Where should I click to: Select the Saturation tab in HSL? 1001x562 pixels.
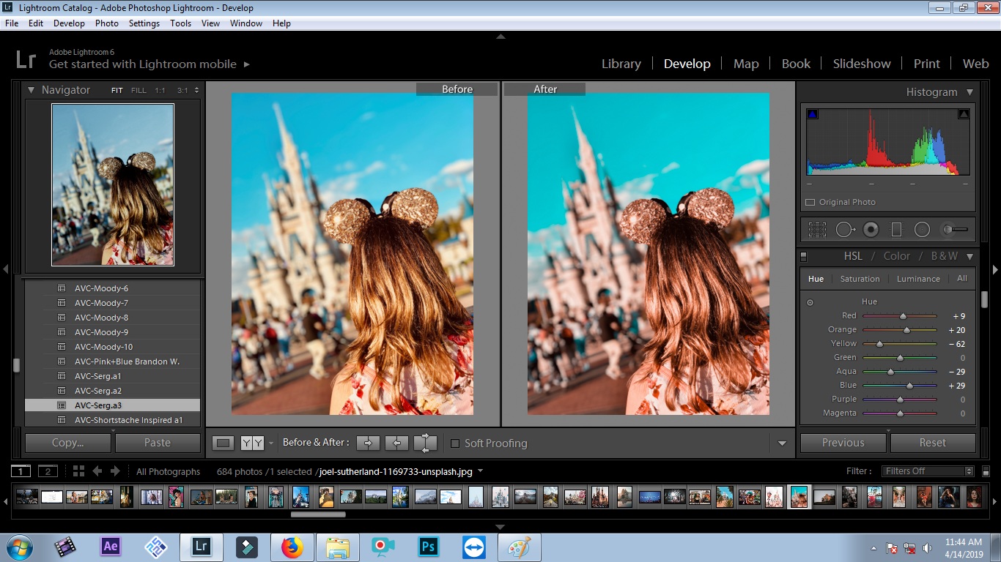point(860,279)
